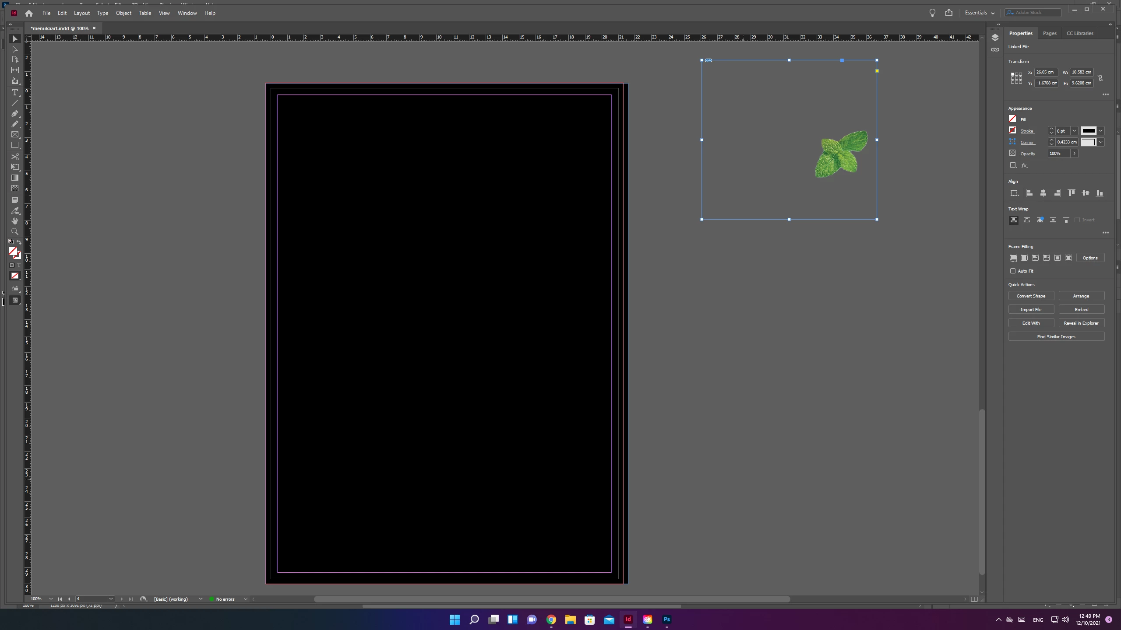Select the Pen tool in toolbar

(x=14, y=113)
